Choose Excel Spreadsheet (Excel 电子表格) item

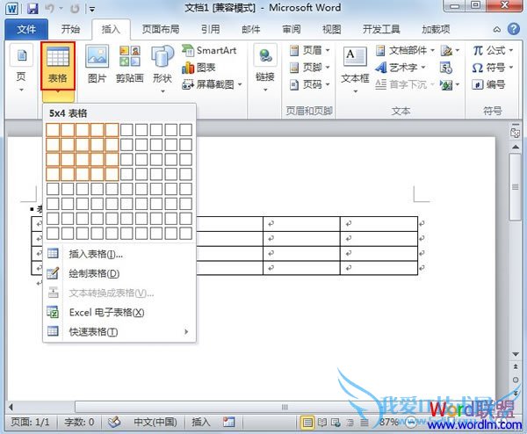[x=119, y=313]
